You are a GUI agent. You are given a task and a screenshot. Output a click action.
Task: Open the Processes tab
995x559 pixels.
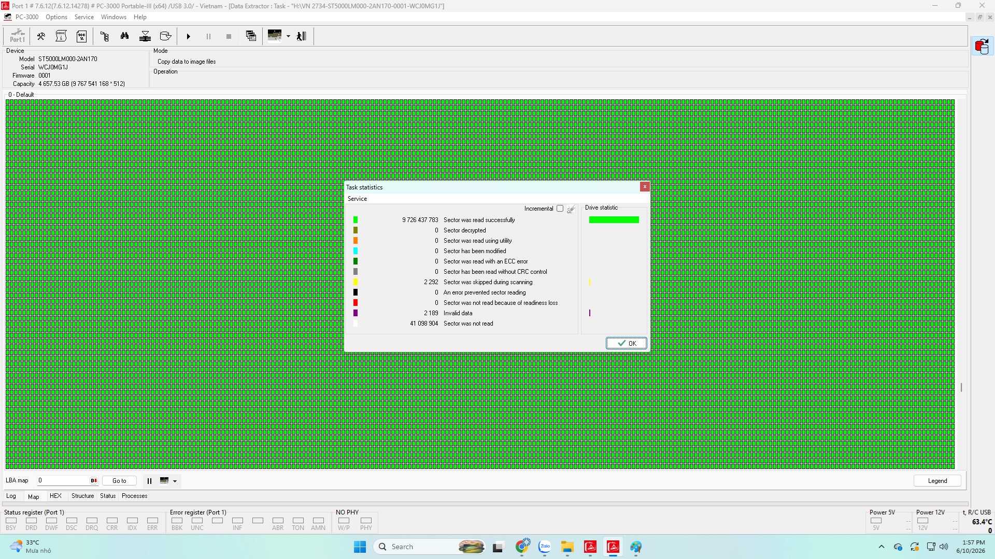pos(135,496)
